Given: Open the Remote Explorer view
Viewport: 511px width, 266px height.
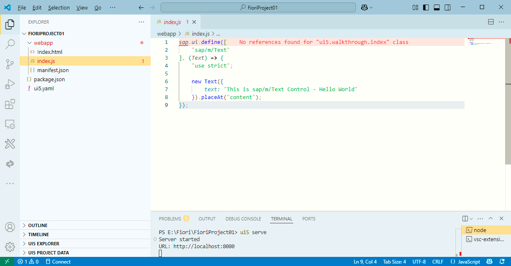Looking at the screenshot, I should click(x=10, y=124).
